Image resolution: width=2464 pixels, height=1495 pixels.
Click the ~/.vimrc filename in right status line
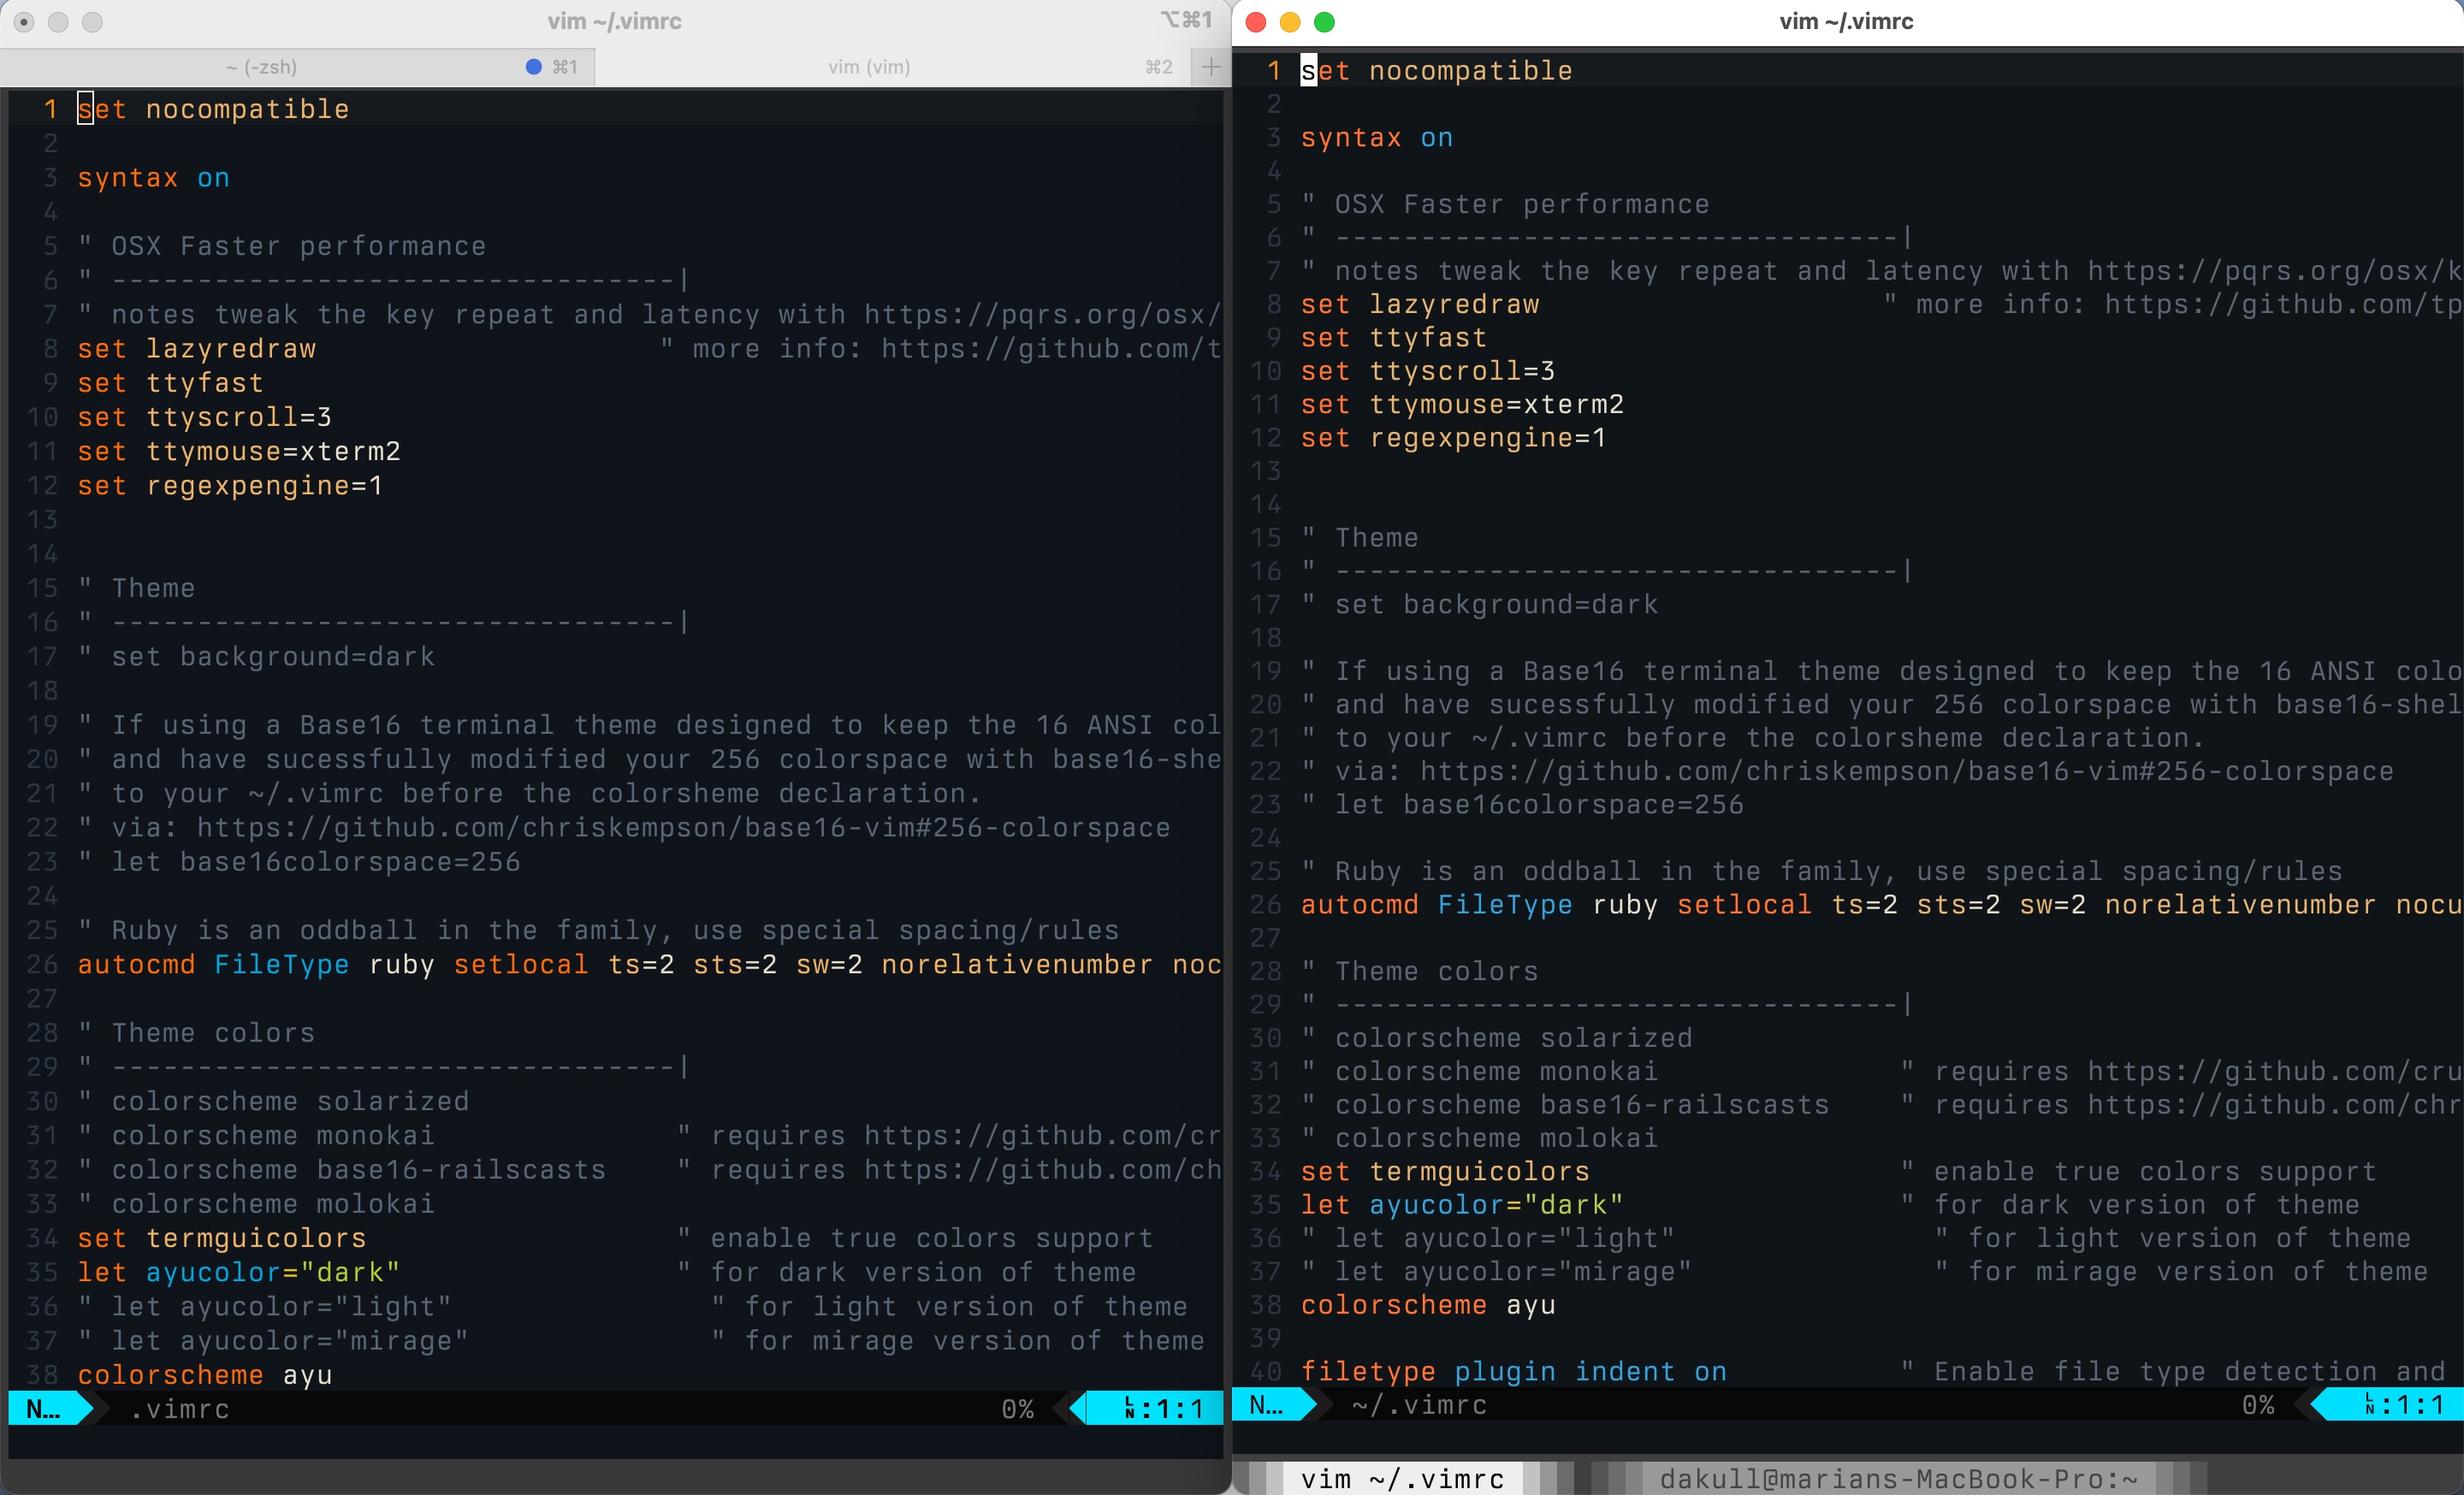pos(1419,1405)
